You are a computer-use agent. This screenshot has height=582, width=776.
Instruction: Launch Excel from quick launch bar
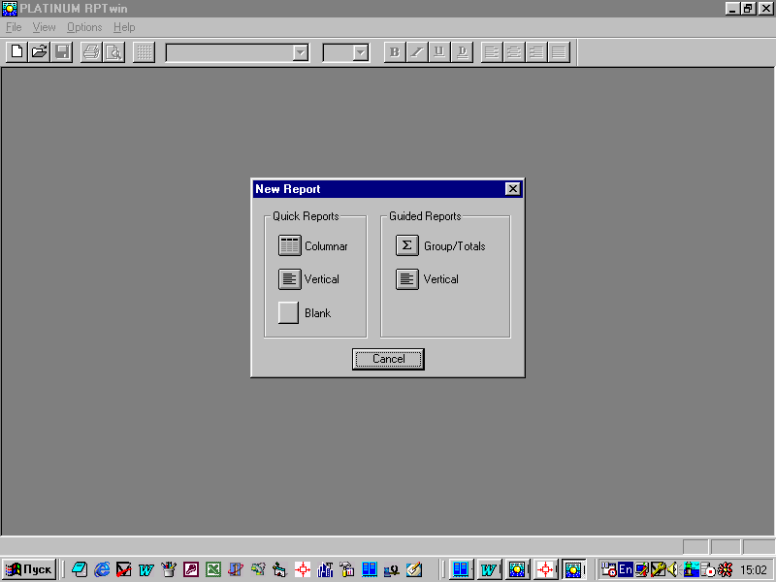tap(213, 569)
